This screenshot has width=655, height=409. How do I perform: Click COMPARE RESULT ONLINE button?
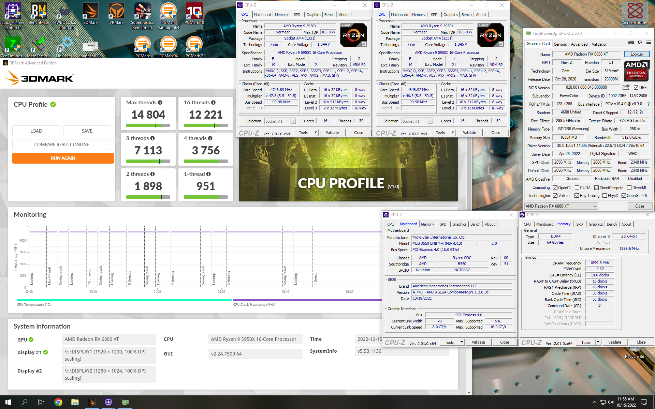(62, 145)
